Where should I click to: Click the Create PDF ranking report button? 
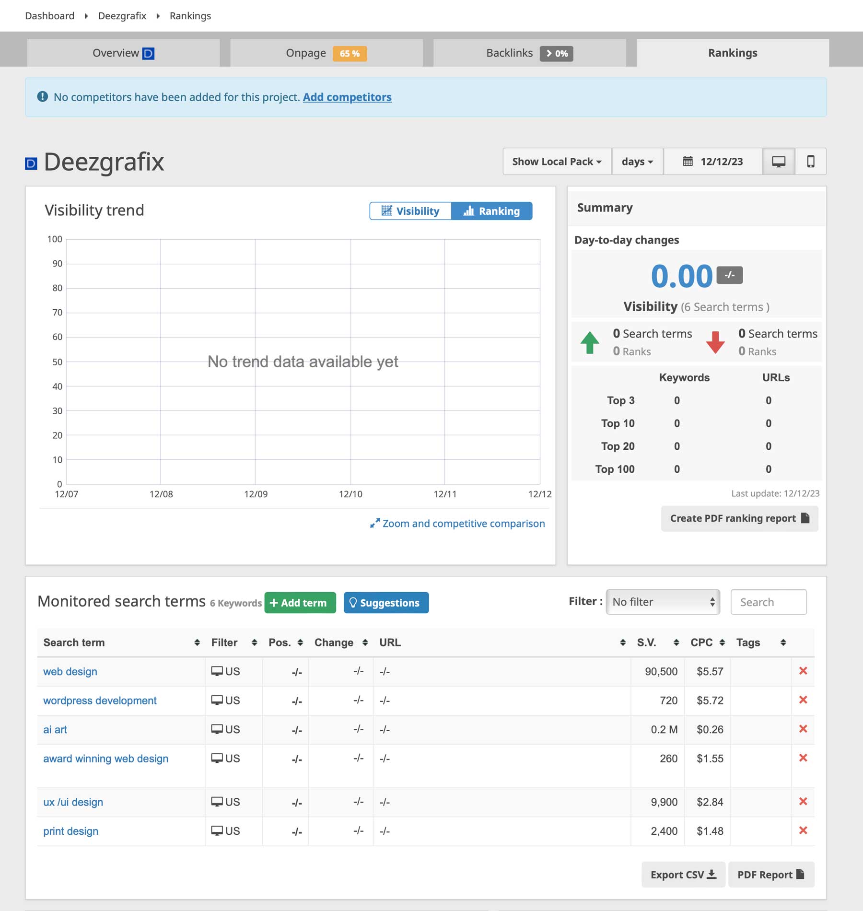click(x=739, y=518)
